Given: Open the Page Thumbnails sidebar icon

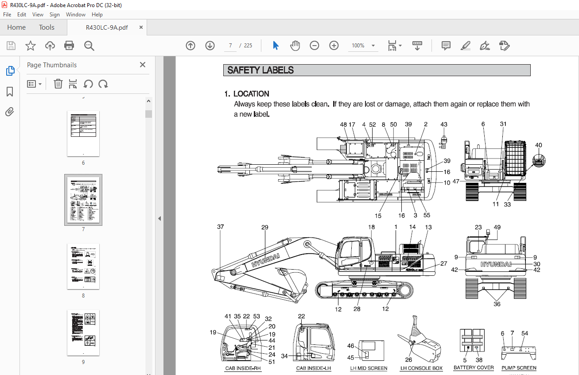Looking at the screenshot, I should pyautogui.click(x=10, y=71).
